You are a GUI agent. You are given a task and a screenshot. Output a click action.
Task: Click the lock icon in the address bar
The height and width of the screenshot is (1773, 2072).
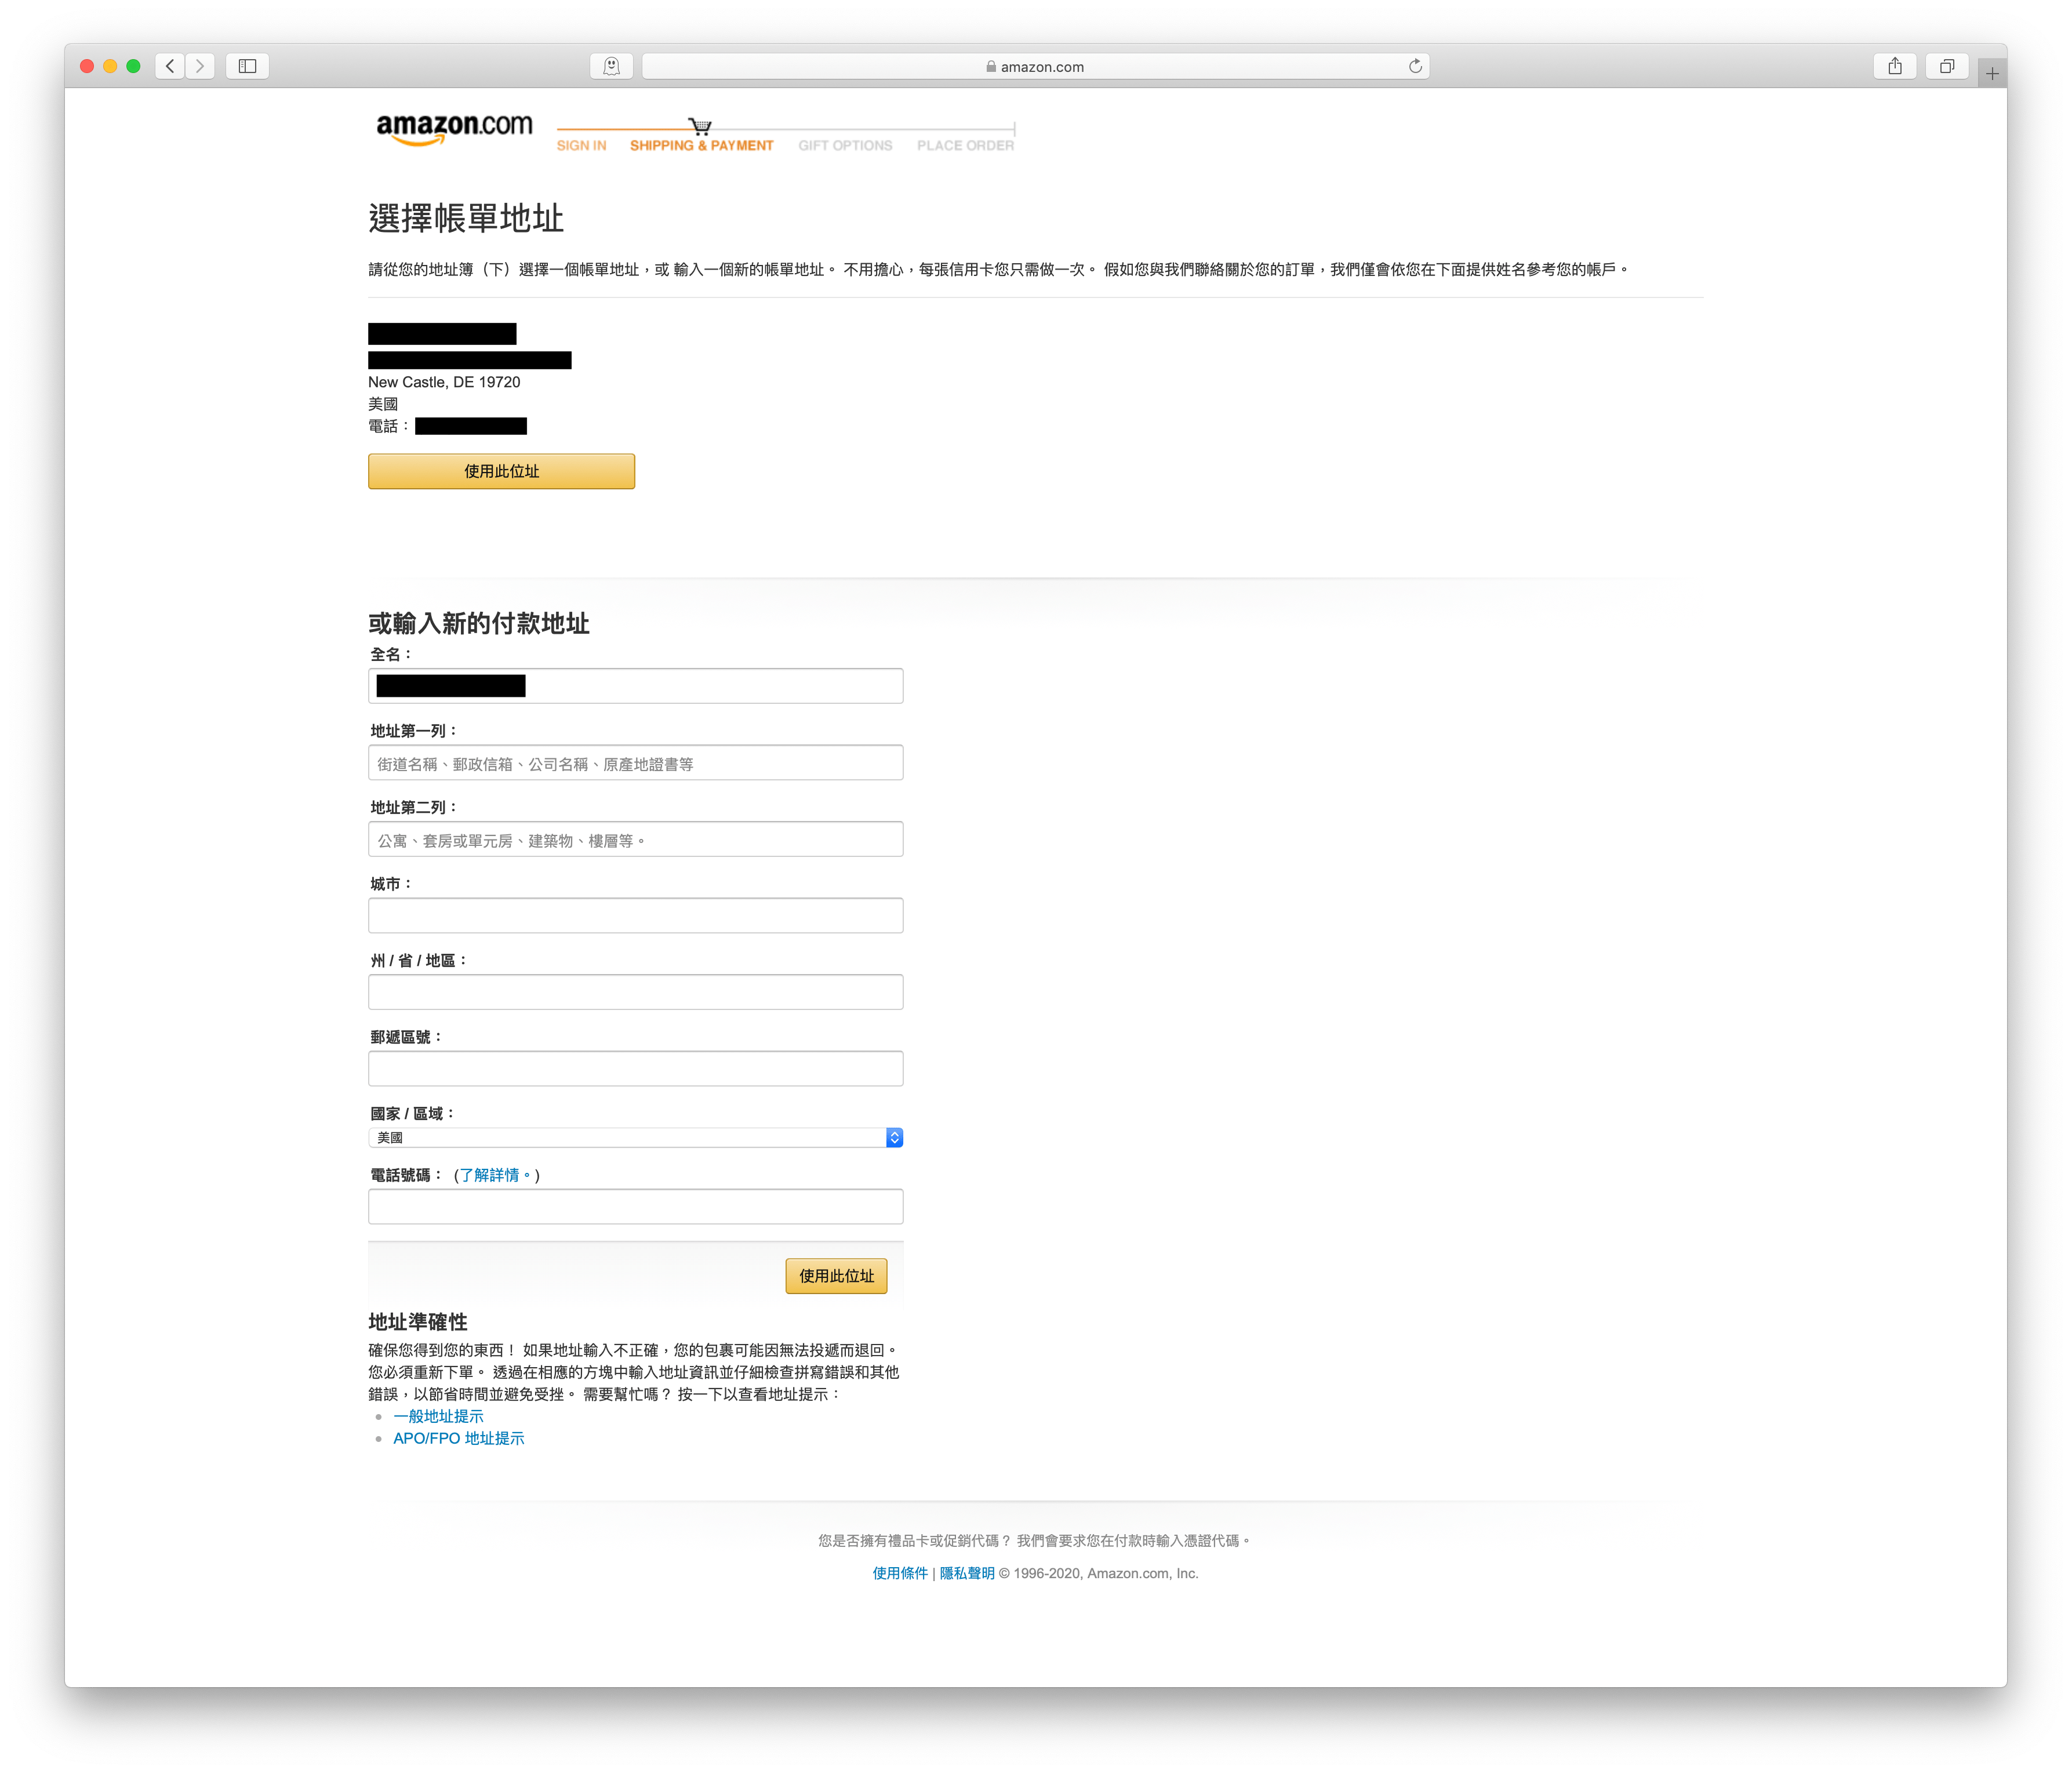click(x=991, y=67)
